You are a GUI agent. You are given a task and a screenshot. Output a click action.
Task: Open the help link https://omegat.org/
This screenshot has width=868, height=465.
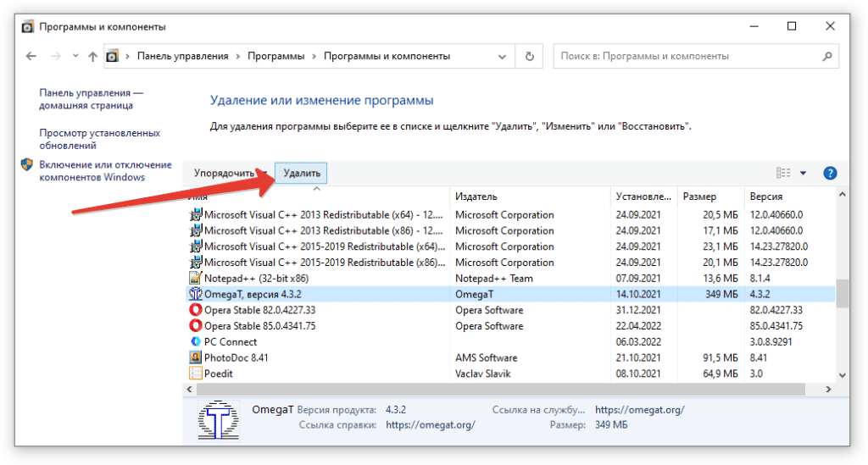[430, 425]
